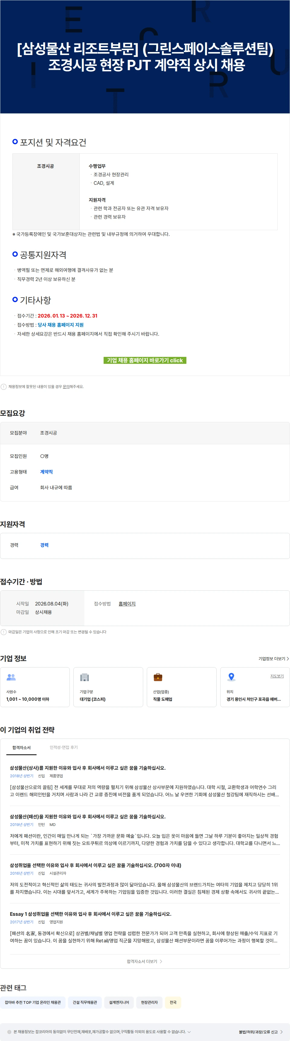
Task: Select the 현장관리자 tag
Action: coord(150,1002)
